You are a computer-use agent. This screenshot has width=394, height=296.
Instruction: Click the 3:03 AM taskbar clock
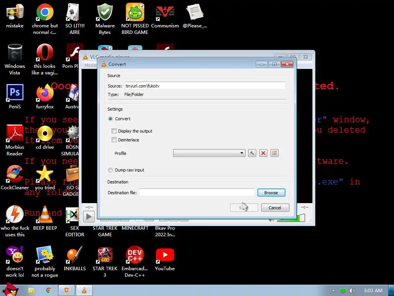click(x=373, y=291)
